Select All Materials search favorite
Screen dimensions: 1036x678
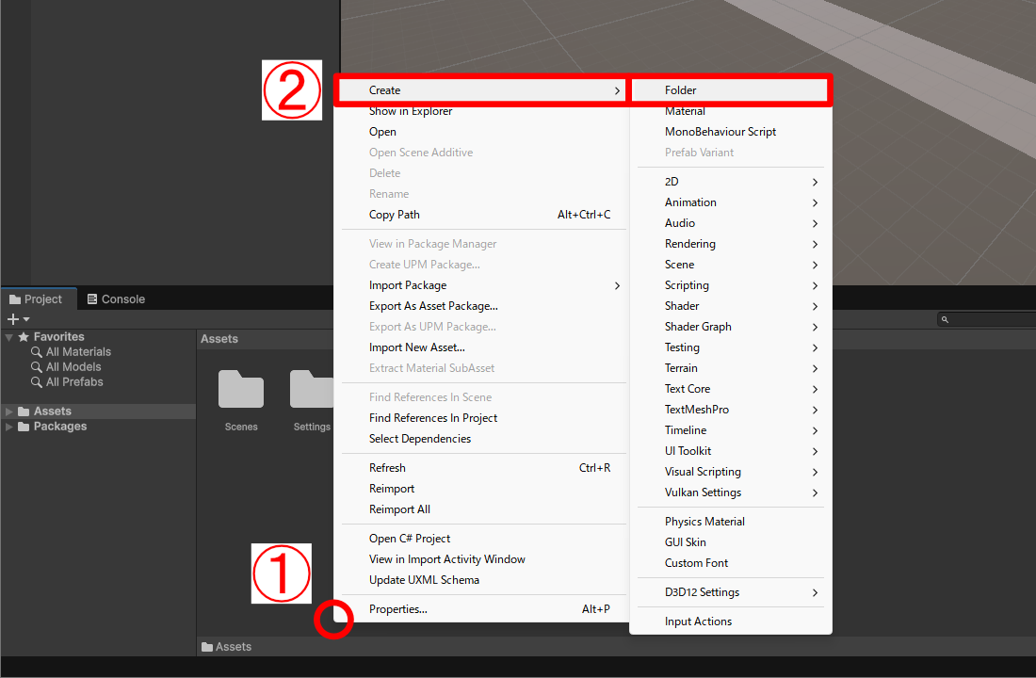pos(78,352)
